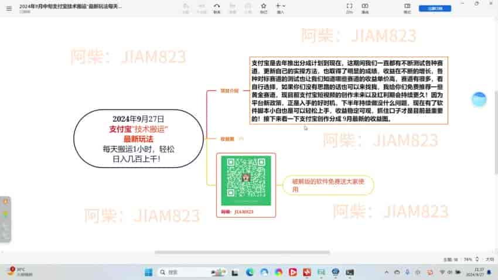Click the blue circular browser icon on the taskbar

[x=264, y=272]
